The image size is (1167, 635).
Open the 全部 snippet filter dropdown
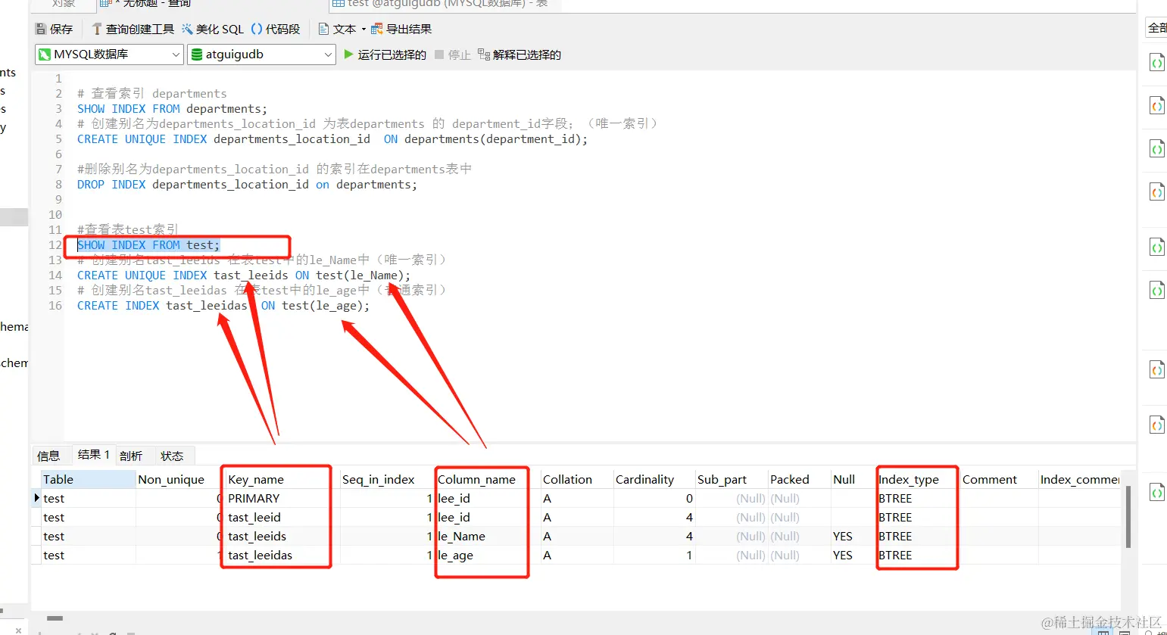click(x=1156, y=28)
